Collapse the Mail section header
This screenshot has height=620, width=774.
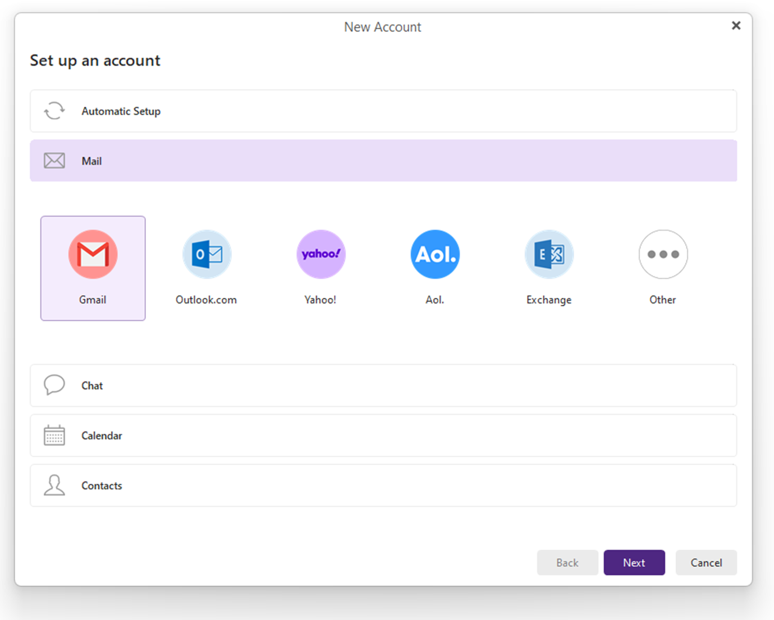coord(383,161)
